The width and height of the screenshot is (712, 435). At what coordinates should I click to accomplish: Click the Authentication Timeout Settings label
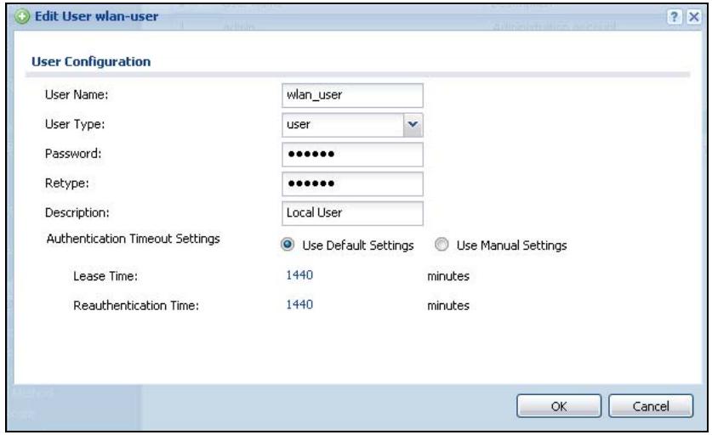133,239
